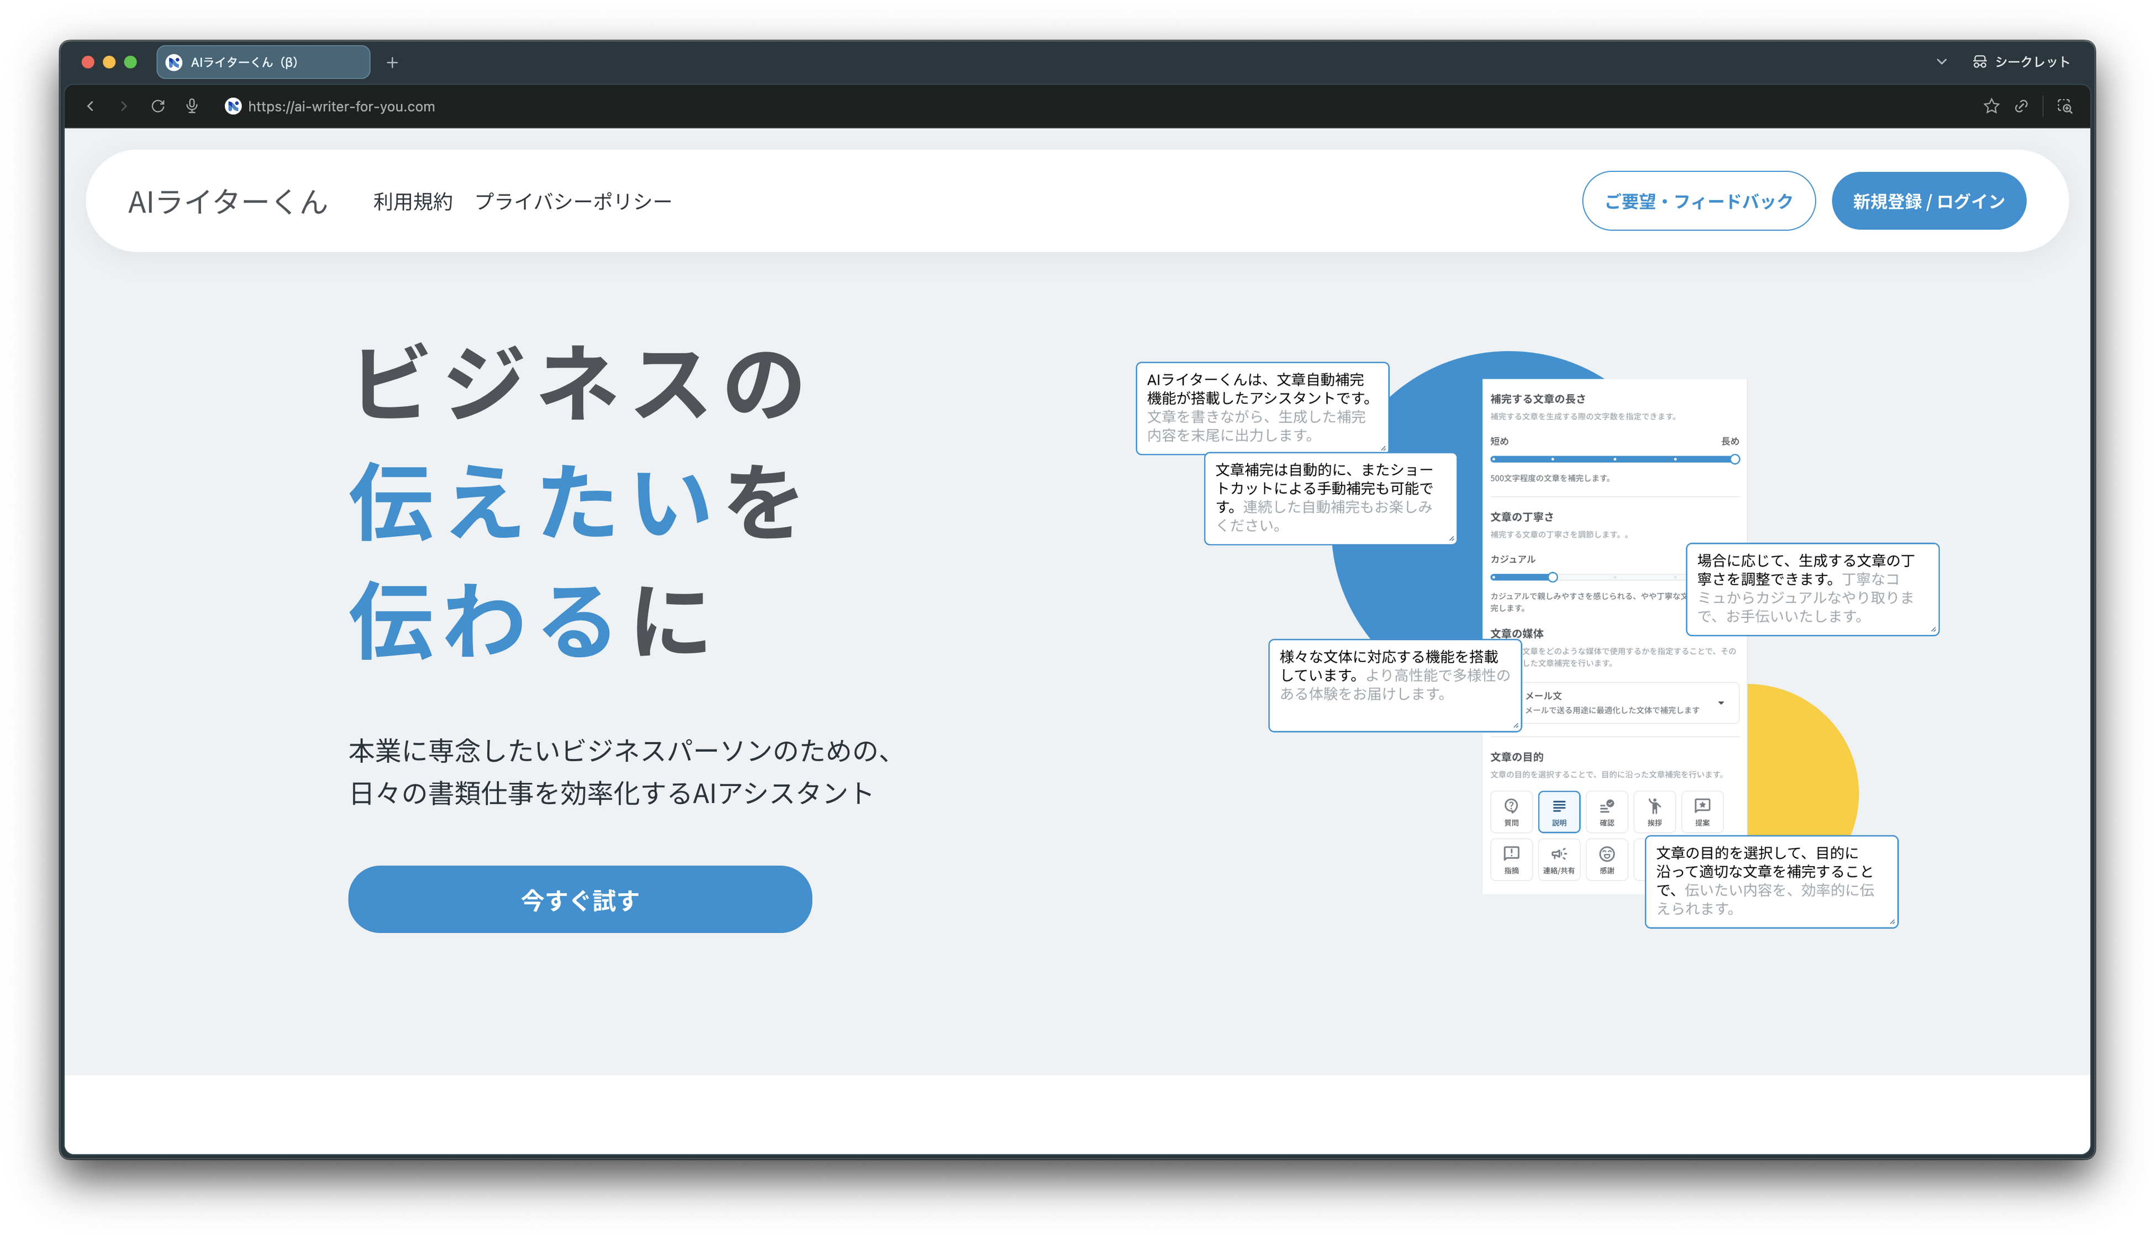Viewport: 2155px width, 1238px height.
Task: Click the text length slider handle at 長め
Action: pos(1734,459)
